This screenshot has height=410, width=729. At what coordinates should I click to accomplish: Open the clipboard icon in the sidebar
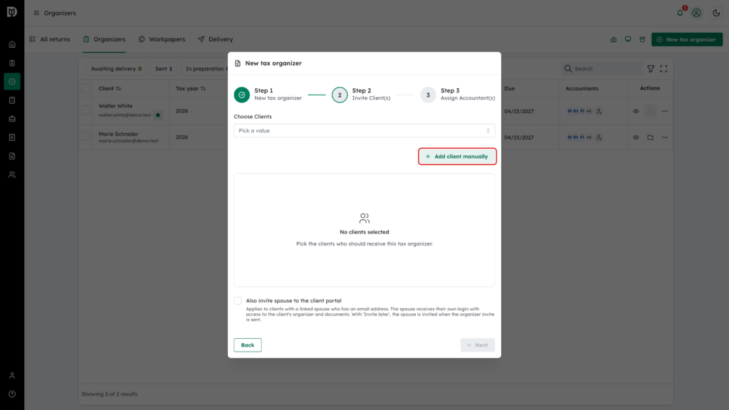pos(12,63)
